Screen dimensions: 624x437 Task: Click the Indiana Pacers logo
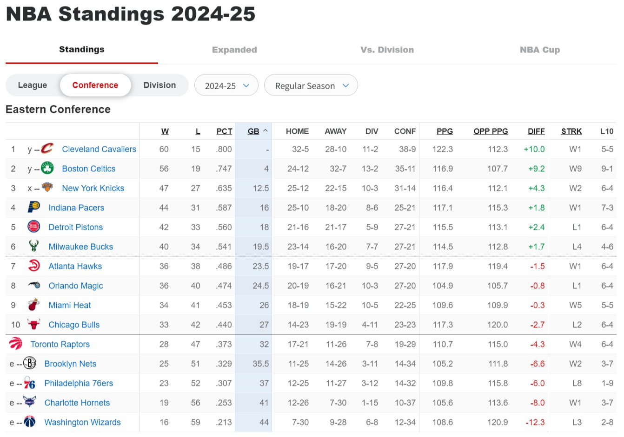pos(34,207)
